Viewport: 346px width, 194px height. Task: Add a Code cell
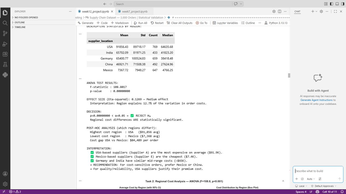[102, 23]
